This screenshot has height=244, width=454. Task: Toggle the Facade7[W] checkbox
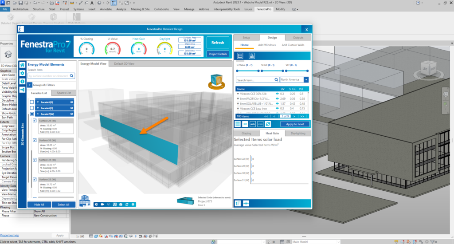pyautogui.click(x=32, y=114)
